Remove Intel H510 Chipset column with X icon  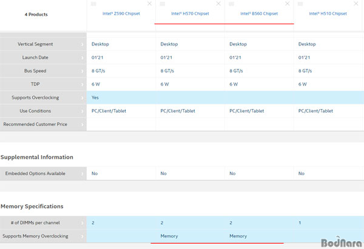coord(356,4)
